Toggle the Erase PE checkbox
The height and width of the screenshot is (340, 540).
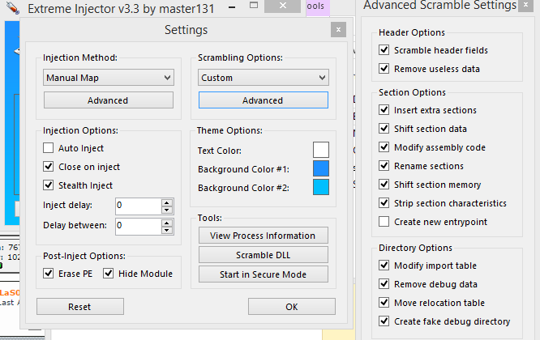click(x=48, y=274)
